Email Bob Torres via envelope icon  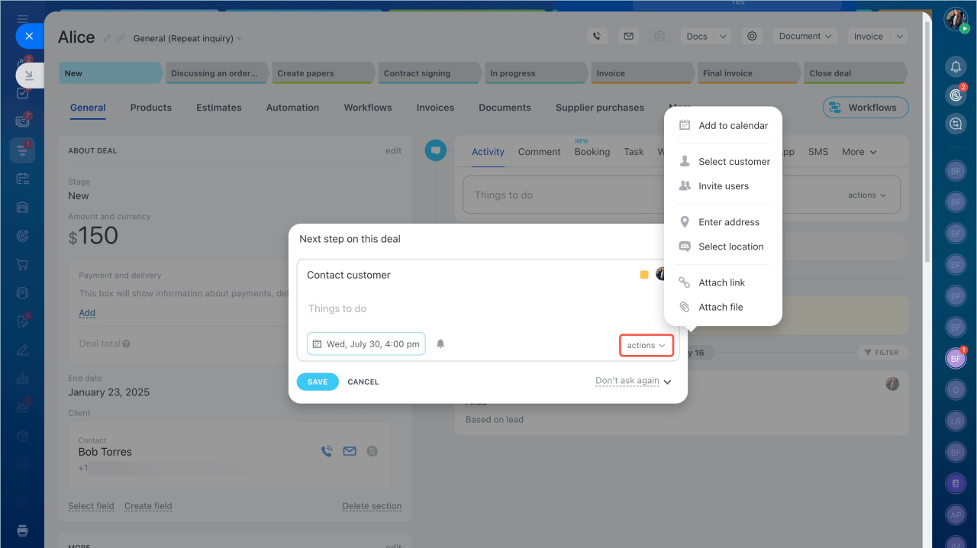coord(350,451)
